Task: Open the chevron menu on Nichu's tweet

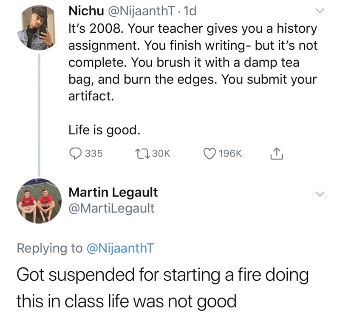Action: point(320,10)
